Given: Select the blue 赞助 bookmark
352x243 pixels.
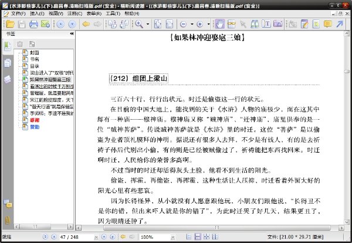Looking at the screenshot, I should (35, 127).
